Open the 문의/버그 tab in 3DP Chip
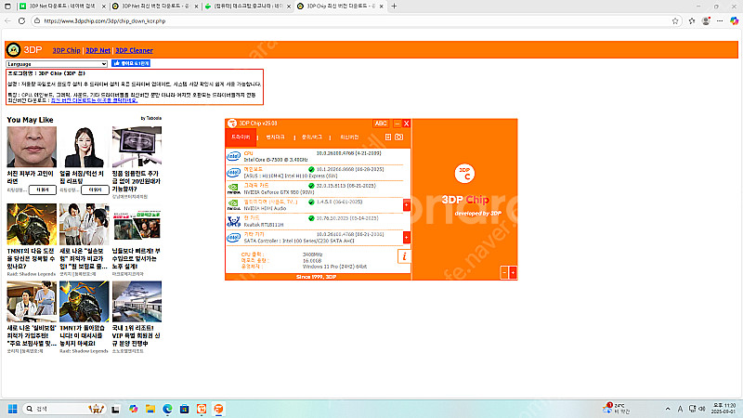Image resolution: width=743 pixels, height=418 pixels. (312, 137)
